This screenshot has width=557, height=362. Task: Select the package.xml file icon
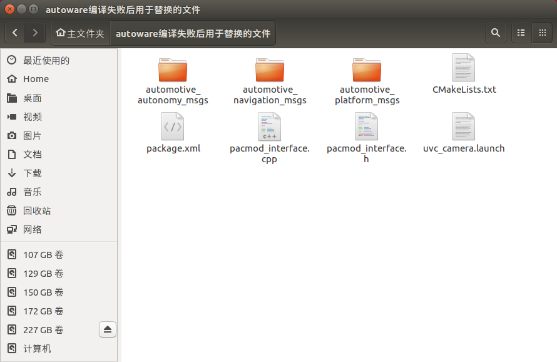point(173,127)
